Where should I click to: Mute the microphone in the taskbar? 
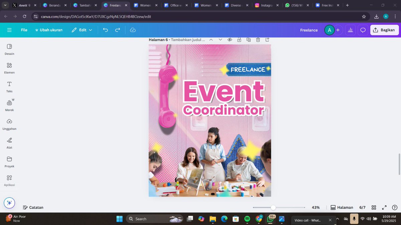click(x=354, y=219)
